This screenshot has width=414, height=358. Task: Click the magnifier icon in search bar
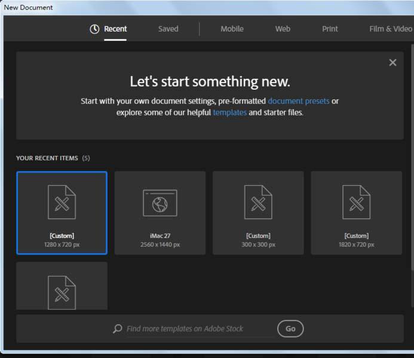click(118, 329)
